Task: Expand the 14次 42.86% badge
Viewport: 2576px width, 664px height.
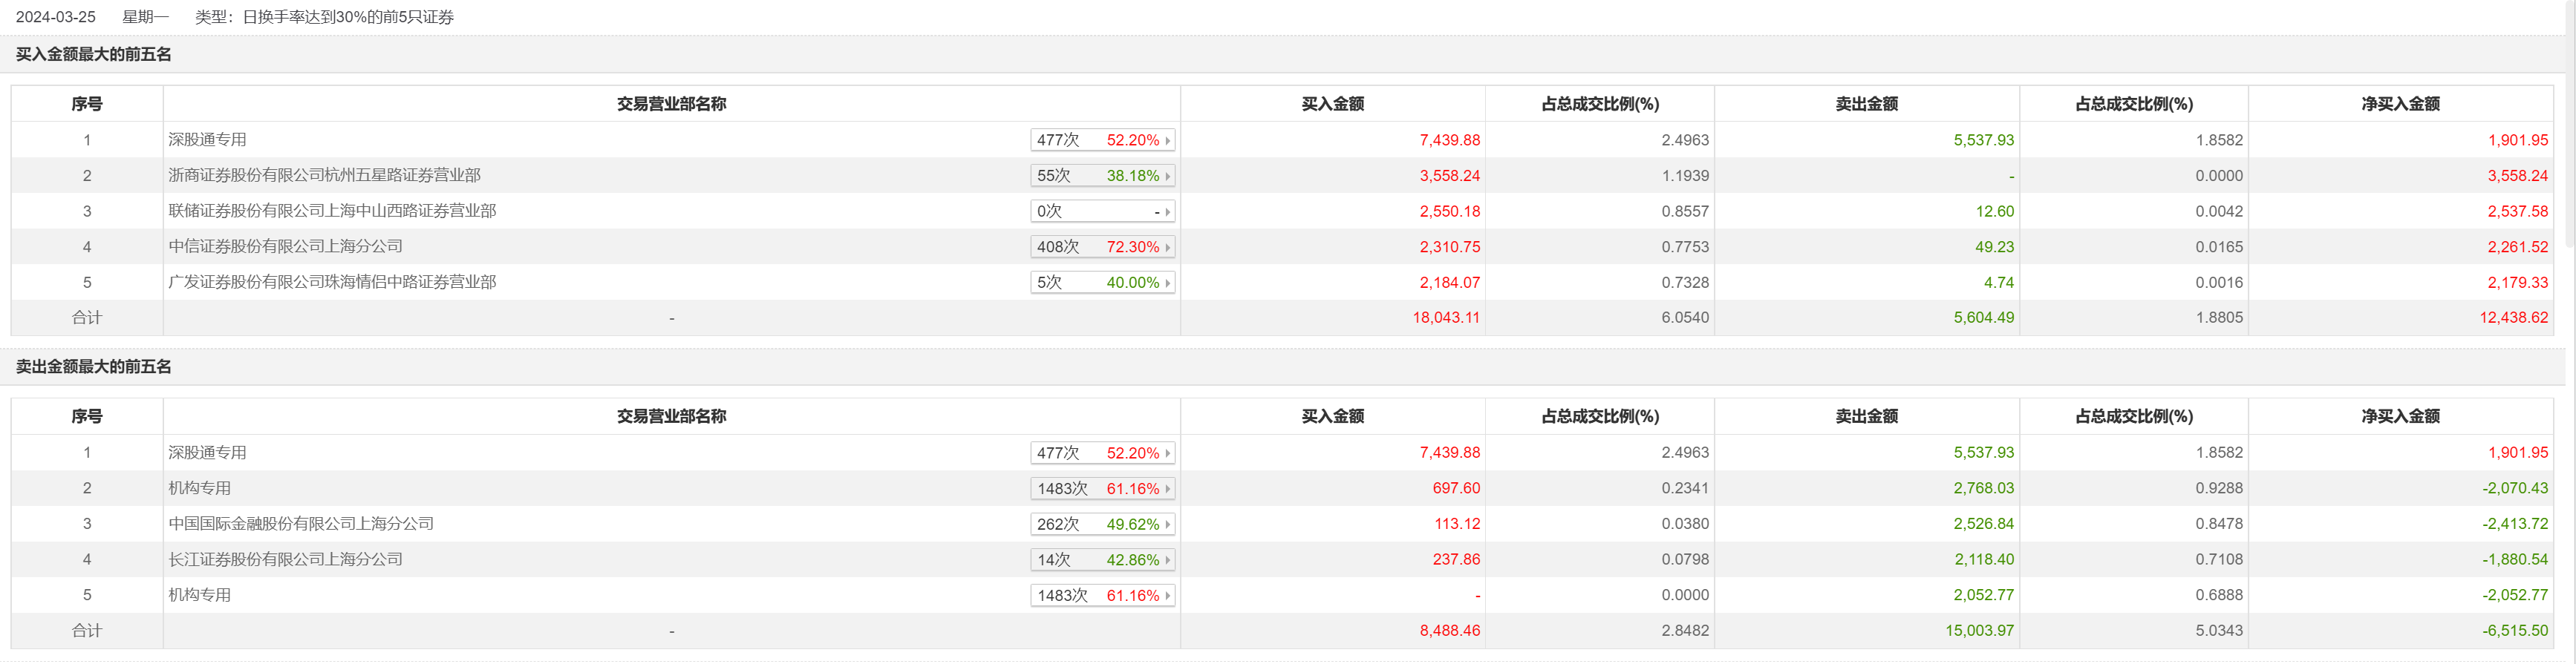Action: pos(1166,560)
